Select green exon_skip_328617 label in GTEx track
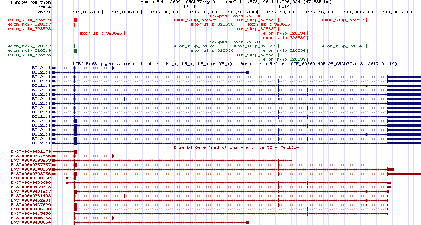The width and height of the screenshot is (421, 225). (30, 46)
